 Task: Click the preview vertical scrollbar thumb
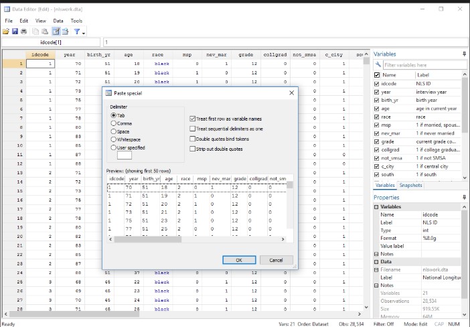click(x=289, y=185)
